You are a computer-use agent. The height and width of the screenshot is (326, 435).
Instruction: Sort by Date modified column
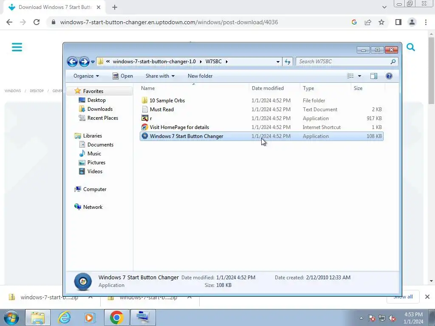click(274, 88)
